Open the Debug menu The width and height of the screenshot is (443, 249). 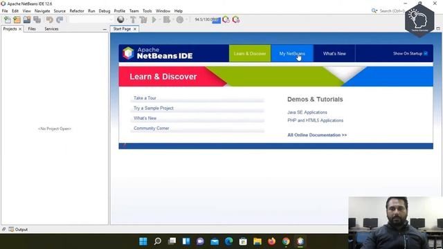click(105, 11)
